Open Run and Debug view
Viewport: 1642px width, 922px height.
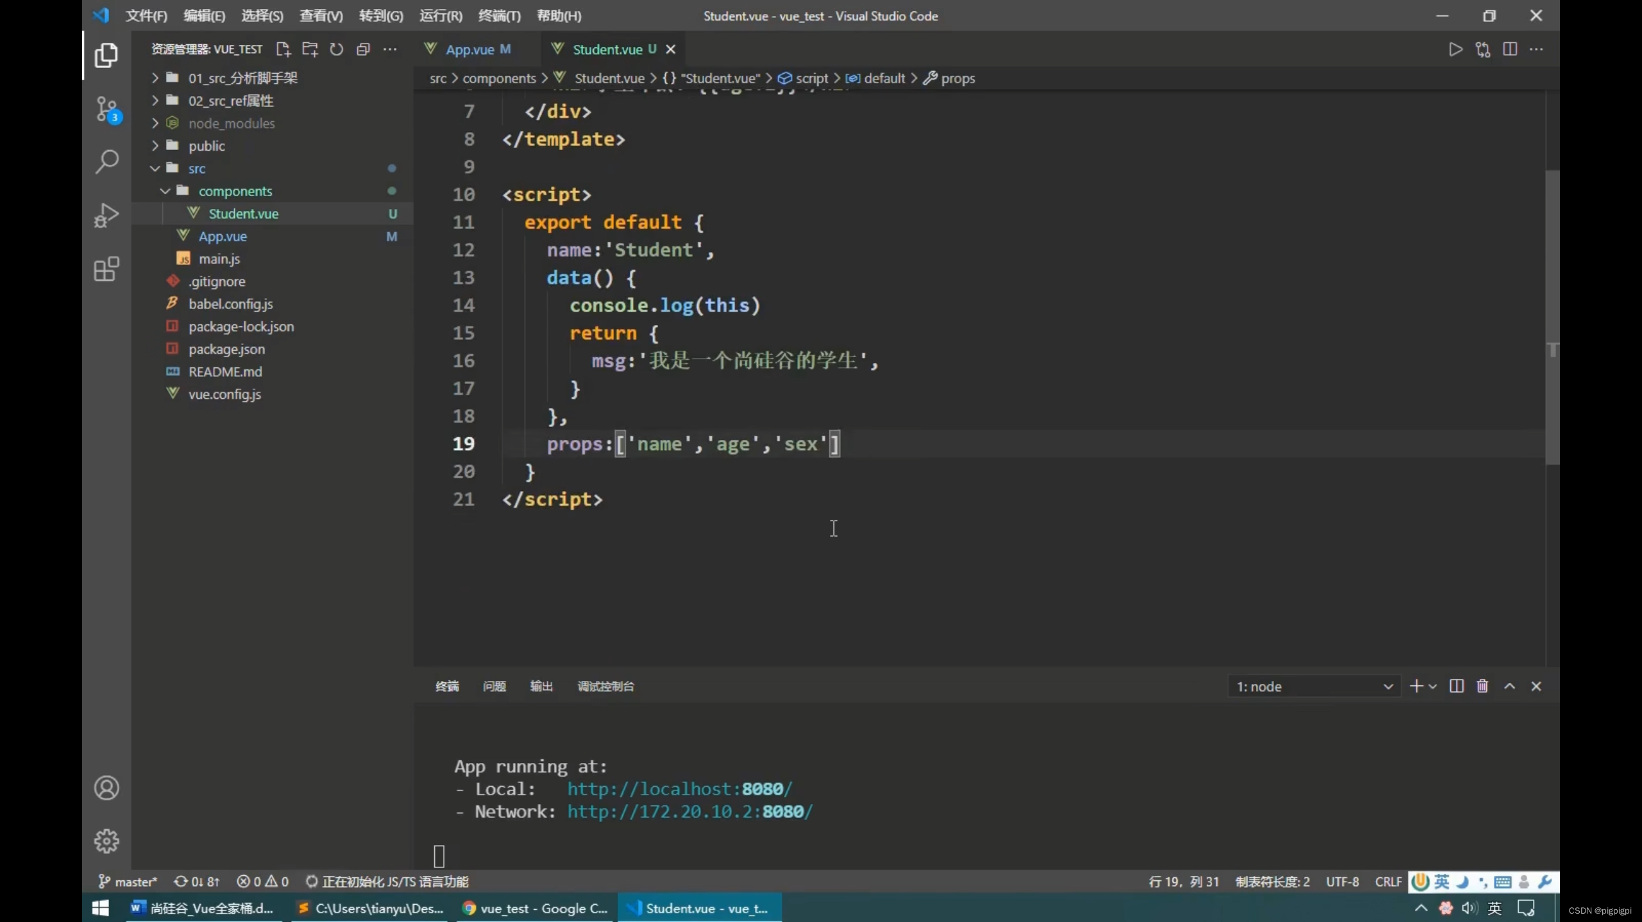click(106, 215)
